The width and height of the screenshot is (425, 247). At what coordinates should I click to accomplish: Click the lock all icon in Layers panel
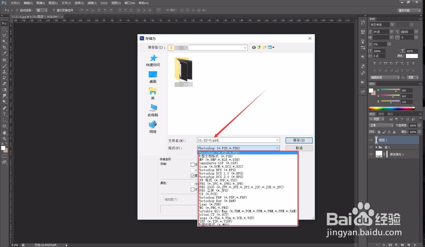(394, 132)
